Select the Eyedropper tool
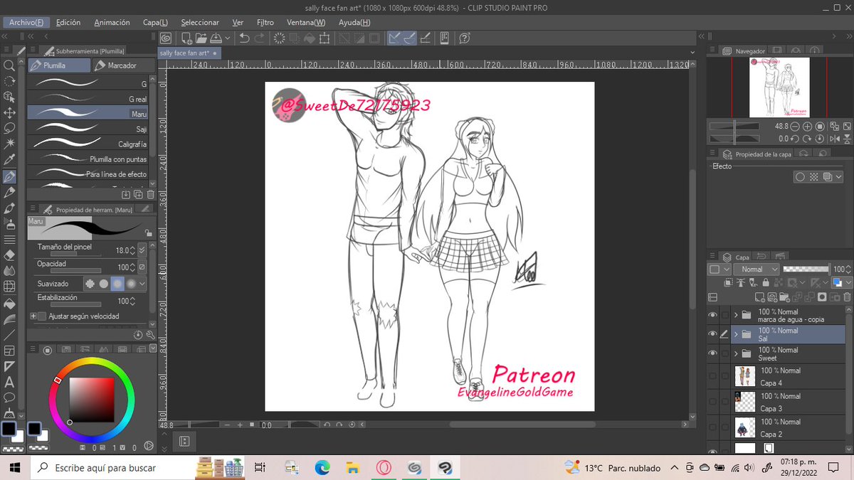Image resolution: width=854 pixels, height=480 pixels. pyautogui.click(x=10, y=159)
